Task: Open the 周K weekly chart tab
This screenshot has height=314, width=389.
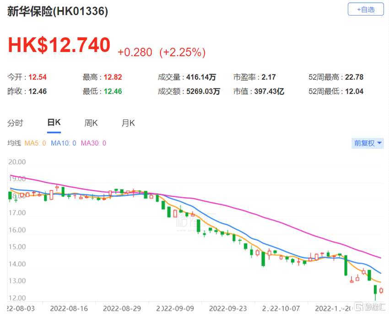Action: (91, 123)
